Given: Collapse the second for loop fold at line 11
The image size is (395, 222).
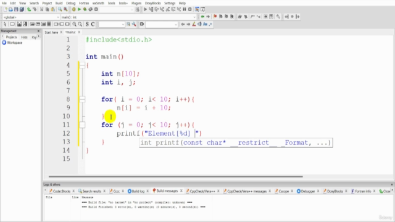Looking at the screenshot, I should pos(82,125).
